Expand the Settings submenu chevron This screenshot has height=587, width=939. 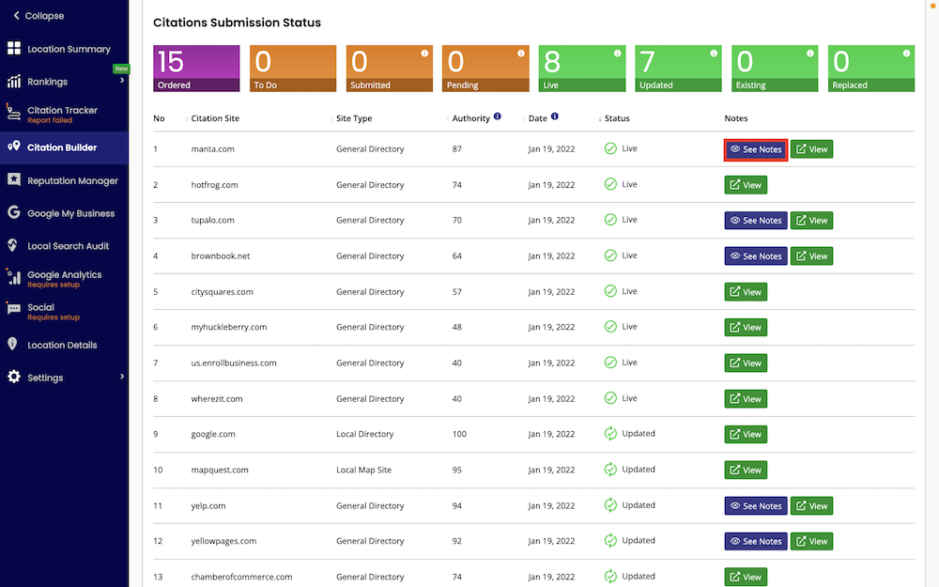coord(120,377)
